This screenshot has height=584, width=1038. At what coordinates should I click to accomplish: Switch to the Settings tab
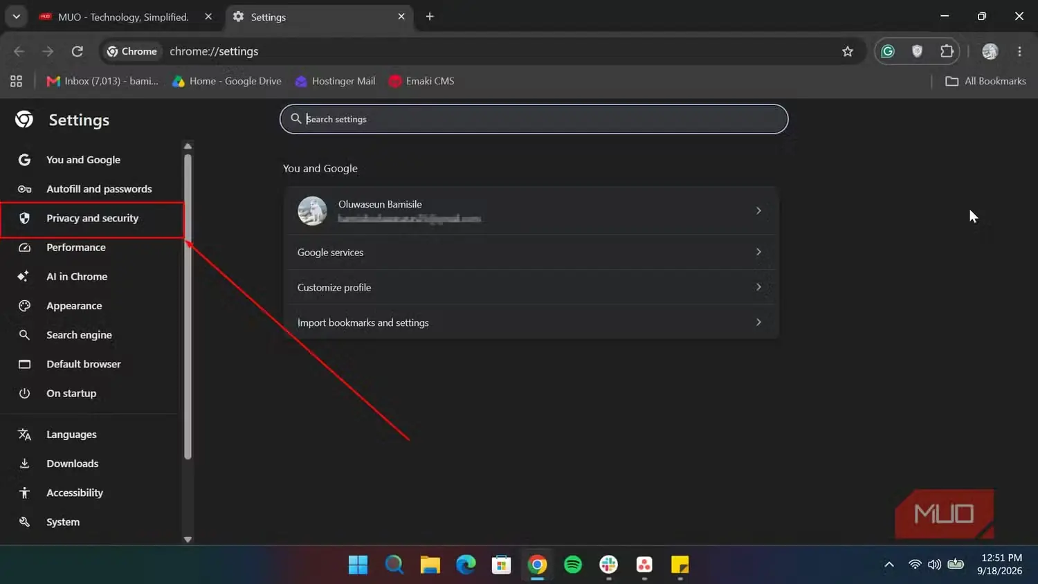click(x=319, y=17)
